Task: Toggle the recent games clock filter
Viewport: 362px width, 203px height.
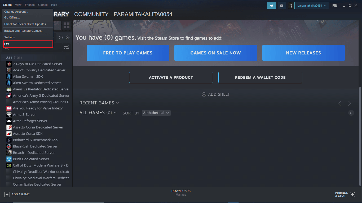Action: click(61, 37)
